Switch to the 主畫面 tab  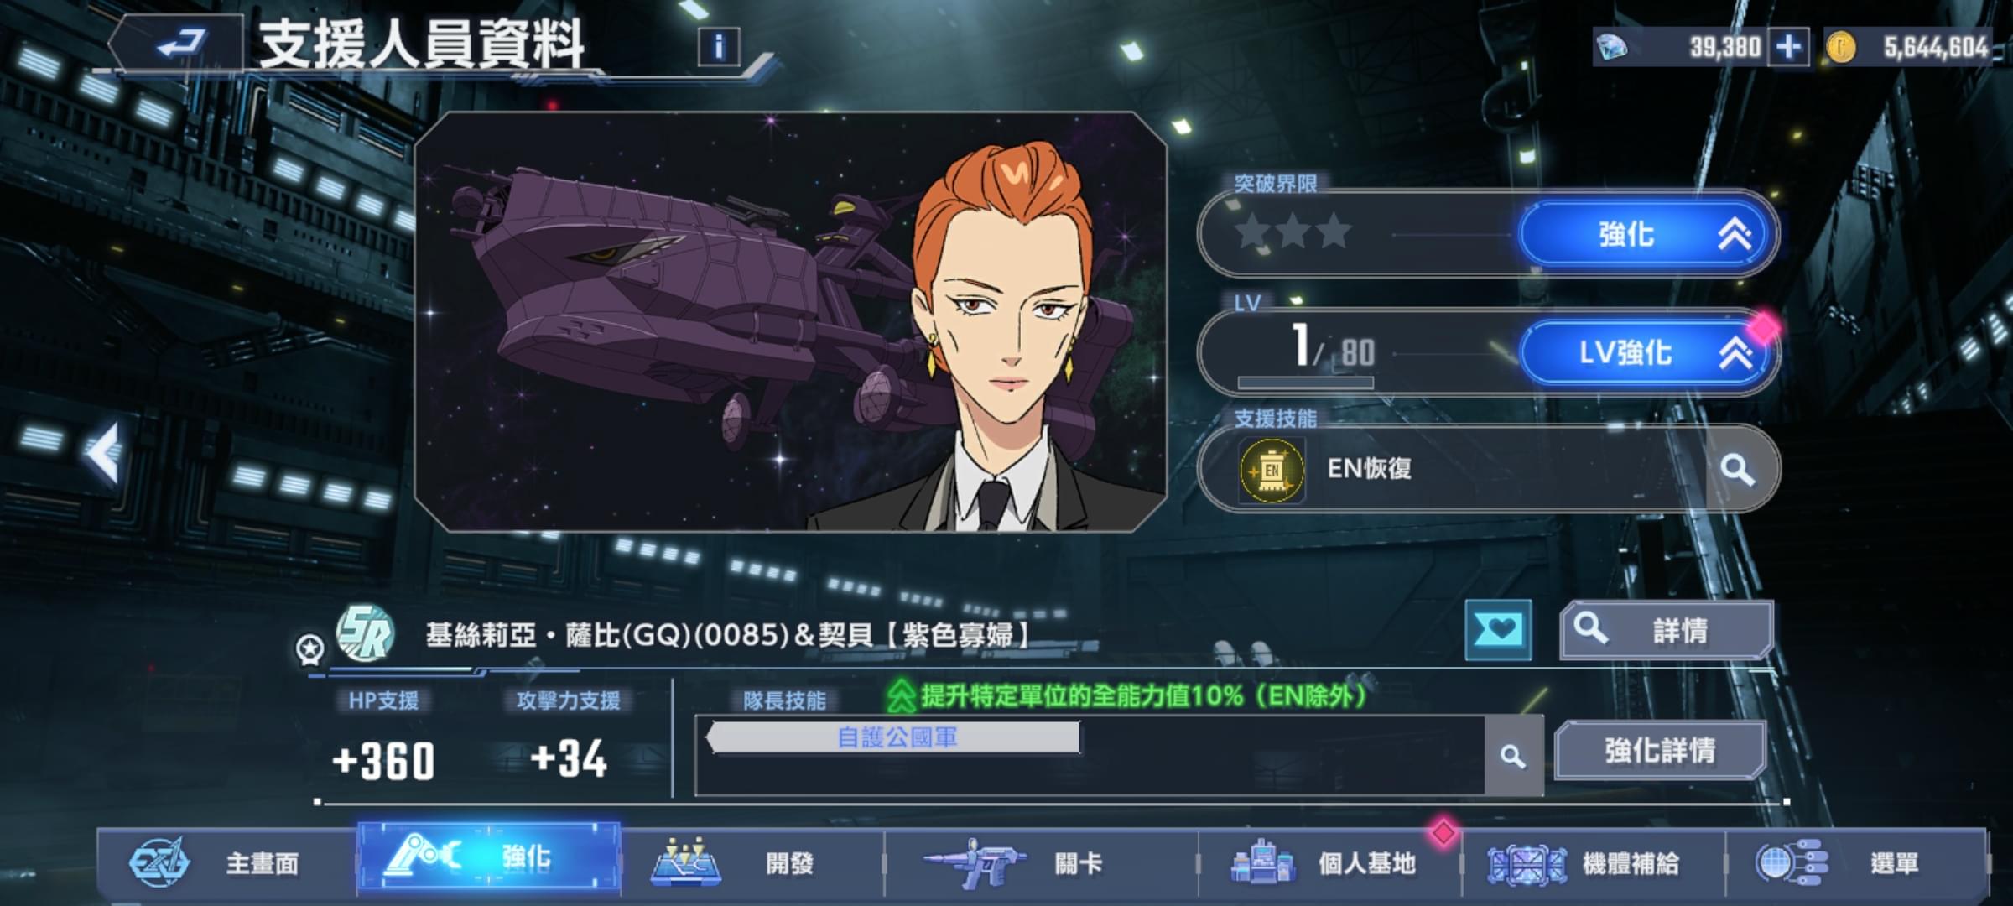pyautogui.click(x=226, y=862)
